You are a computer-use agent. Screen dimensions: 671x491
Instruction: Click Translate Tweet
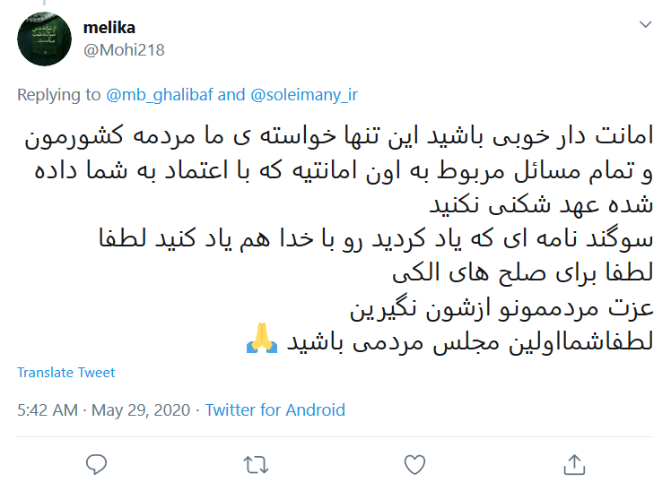pos(66,373)
